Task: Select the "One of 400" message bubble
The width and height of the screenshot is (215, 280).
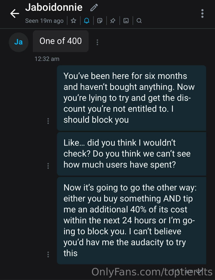Action: (x=61, y=41)
